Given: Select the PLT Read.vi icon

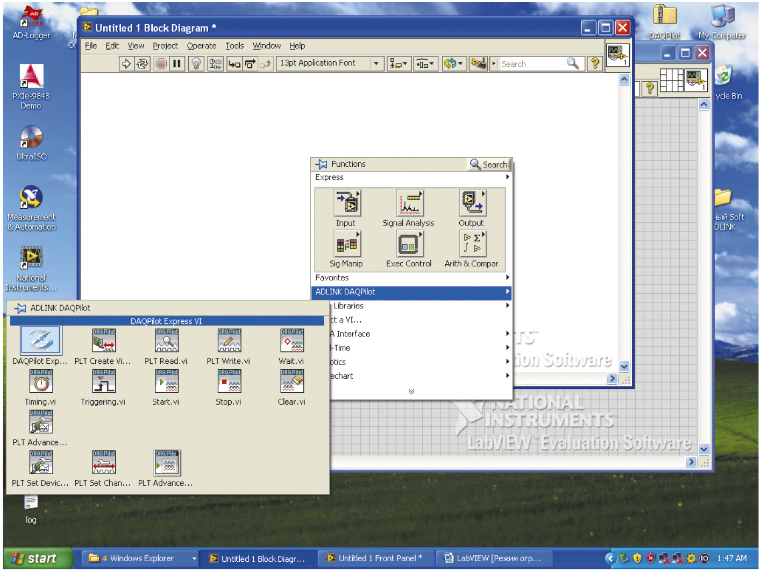Looking at the screenshot, I should click(x=167, y=341).
